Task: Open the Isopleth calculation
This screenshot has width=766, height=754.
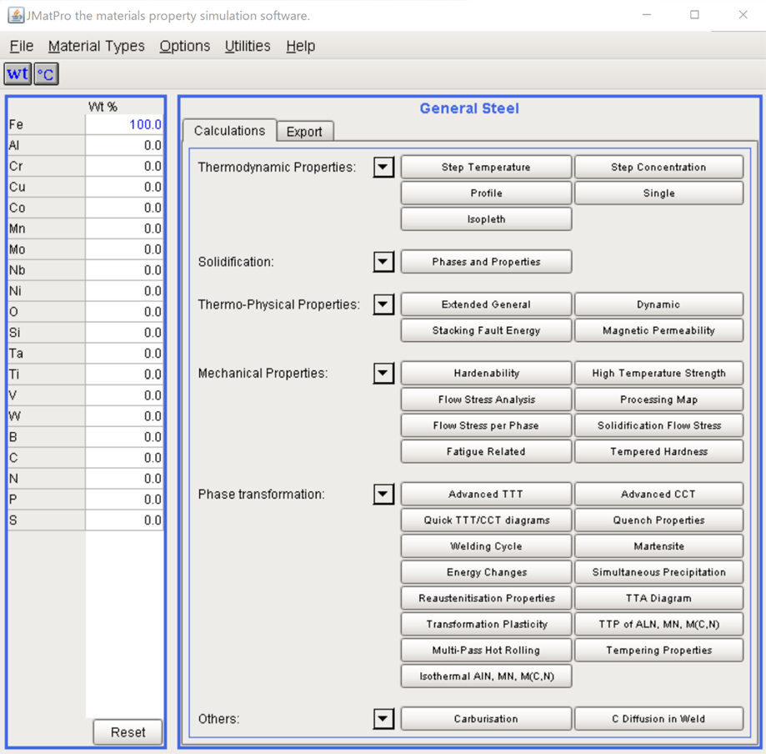Action: point(486,219)
